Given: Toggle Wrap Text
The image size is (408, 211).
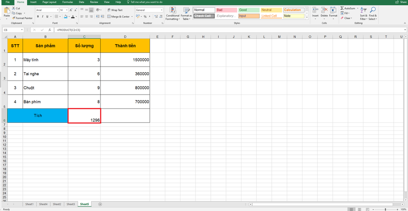Looking at the screenshot, I should coord(115,10).
